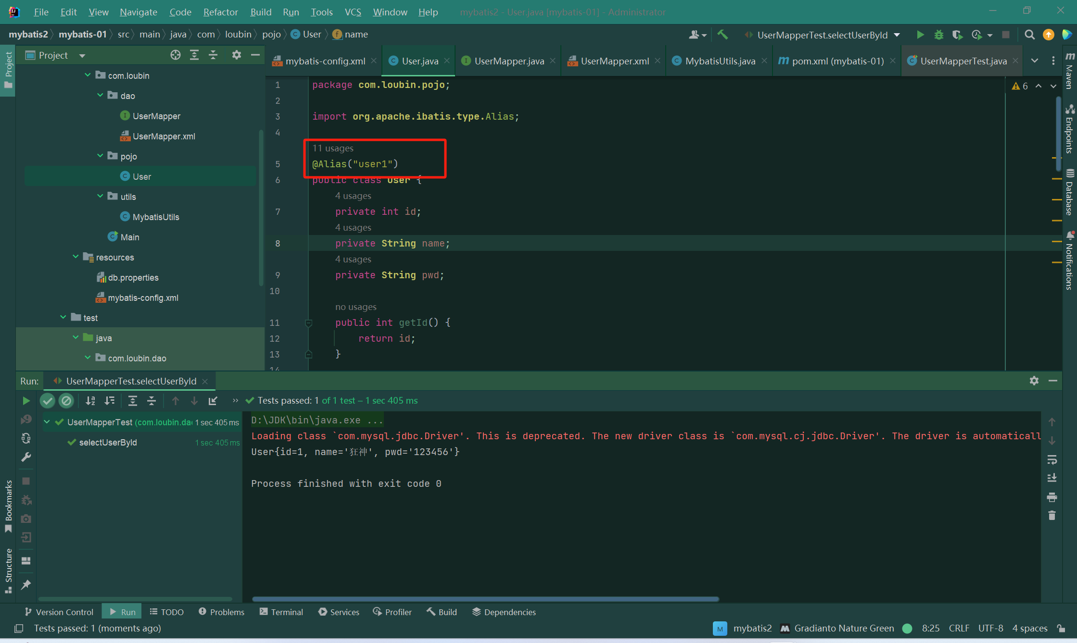1077x643 pixels.
Task: Collapse the pojo folder in tree
Action: (100, 156)
